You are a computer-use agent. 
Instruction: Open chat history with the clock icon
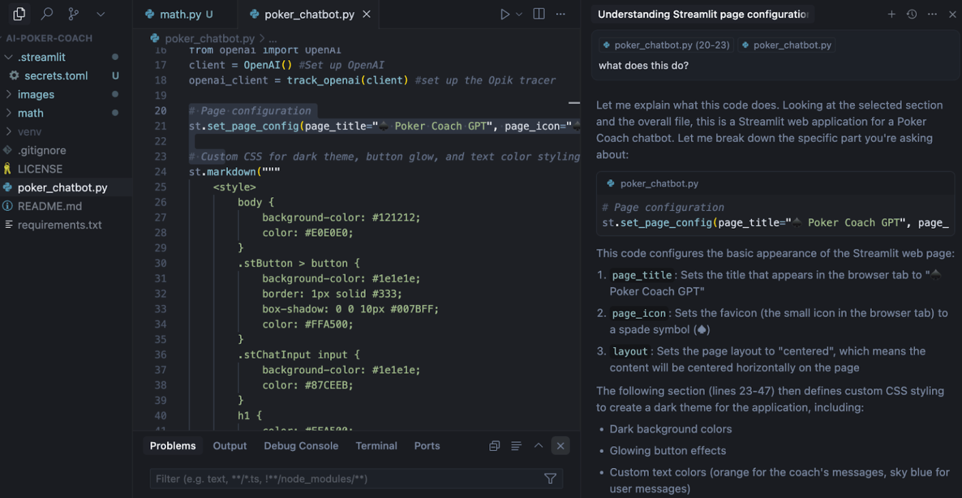[912, 13]
